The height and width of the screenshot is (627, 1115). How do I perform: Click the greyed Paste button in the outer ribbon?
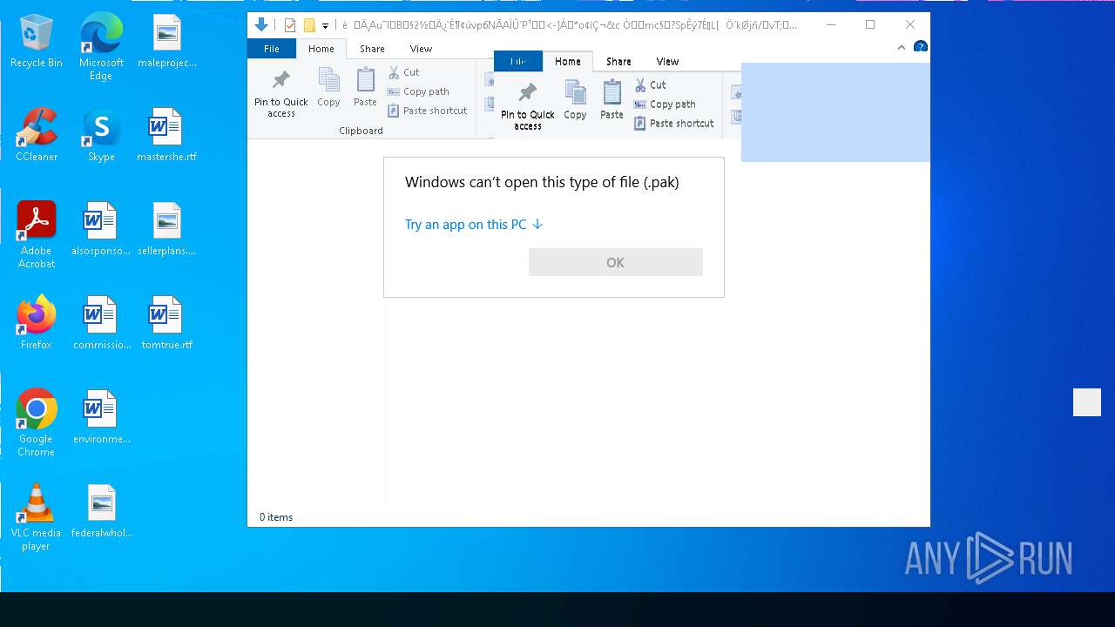(x=365, y=88)
